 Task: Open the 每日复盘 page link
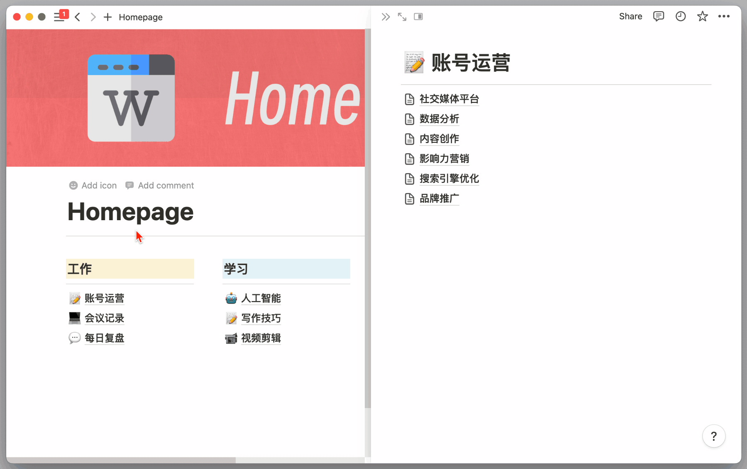coord(105,338)
